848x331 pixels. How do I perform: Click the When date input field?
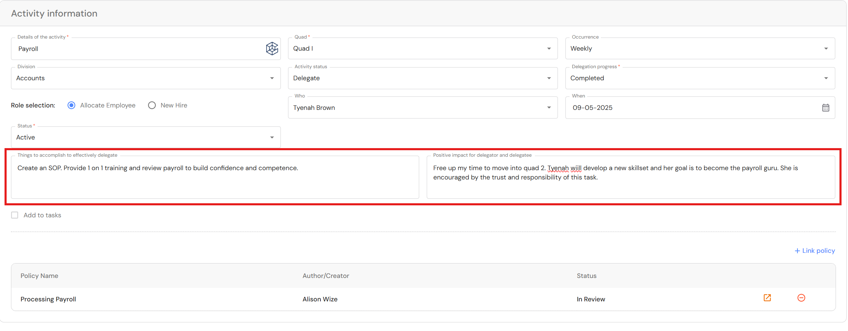(x=688, y=108)
